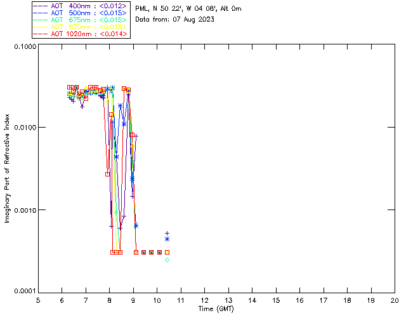The height and width of the screenshot is (325, 406).
Task: Click the PML station location header text
Action: point(188,8)
